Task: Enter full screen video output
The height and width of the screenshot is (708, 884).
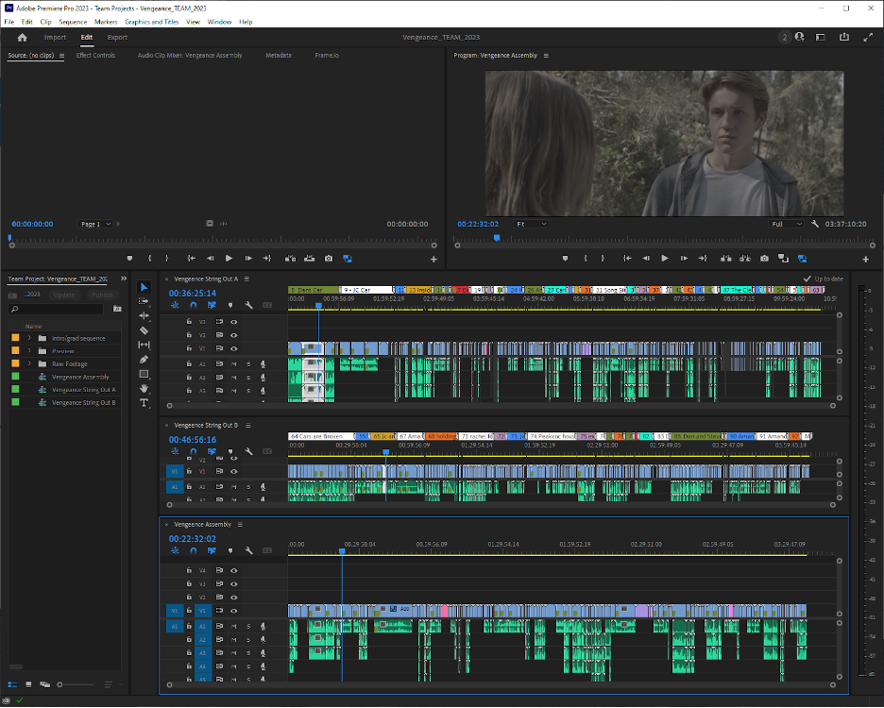Action: [868, 37]
